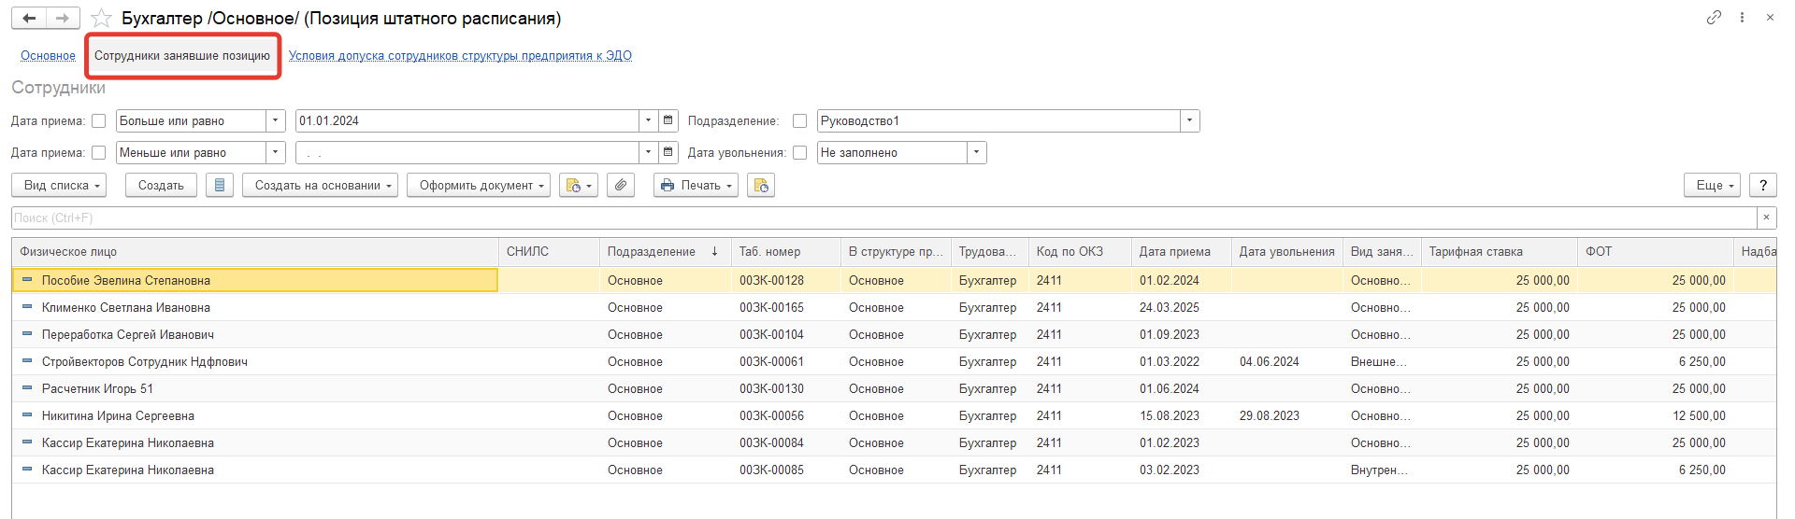
Task: Switch to the Основное tab
Action: 48,56
